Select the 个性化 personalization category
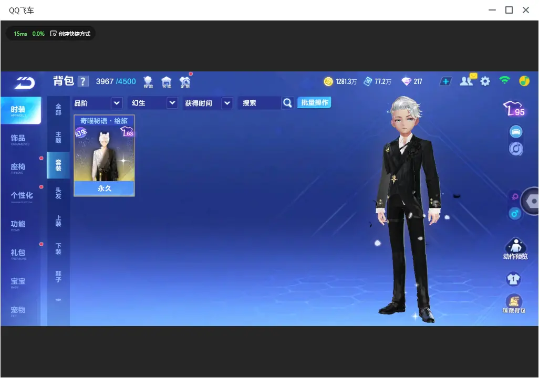The width and height of the screenshot is (539, 378). coord(20,196)
